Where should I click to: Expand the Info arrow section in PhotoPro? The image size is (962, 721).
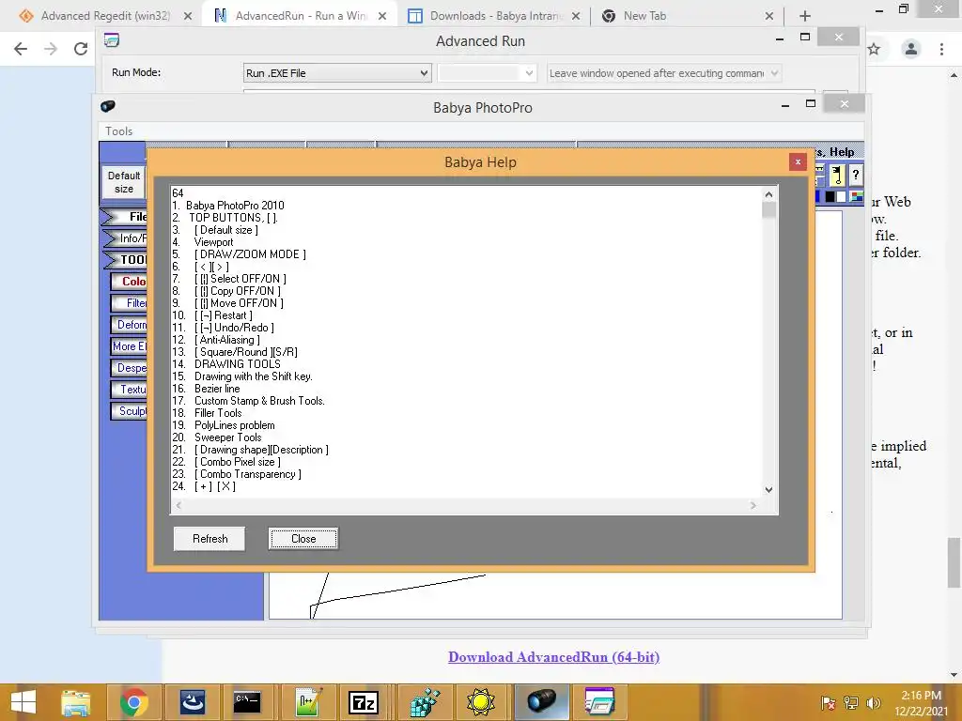(125, 238)
